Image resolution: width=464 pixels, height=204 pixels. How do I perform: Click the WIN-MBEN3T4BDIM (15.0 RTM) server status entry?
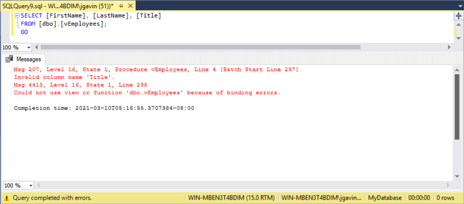[x=231, y=198]
